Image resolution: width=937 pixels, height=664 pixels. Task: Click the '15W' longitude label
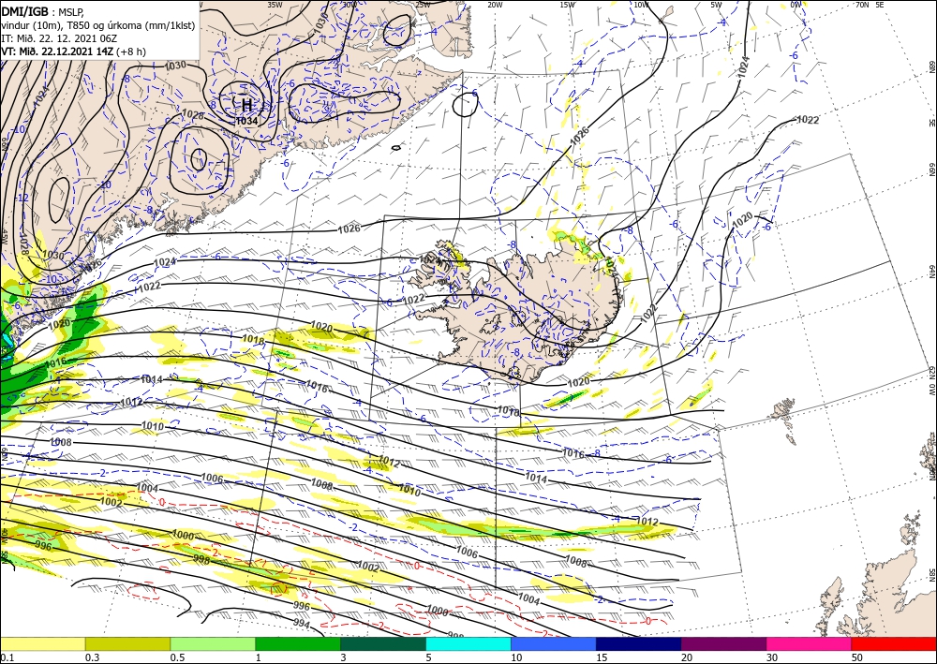point(567,4)
